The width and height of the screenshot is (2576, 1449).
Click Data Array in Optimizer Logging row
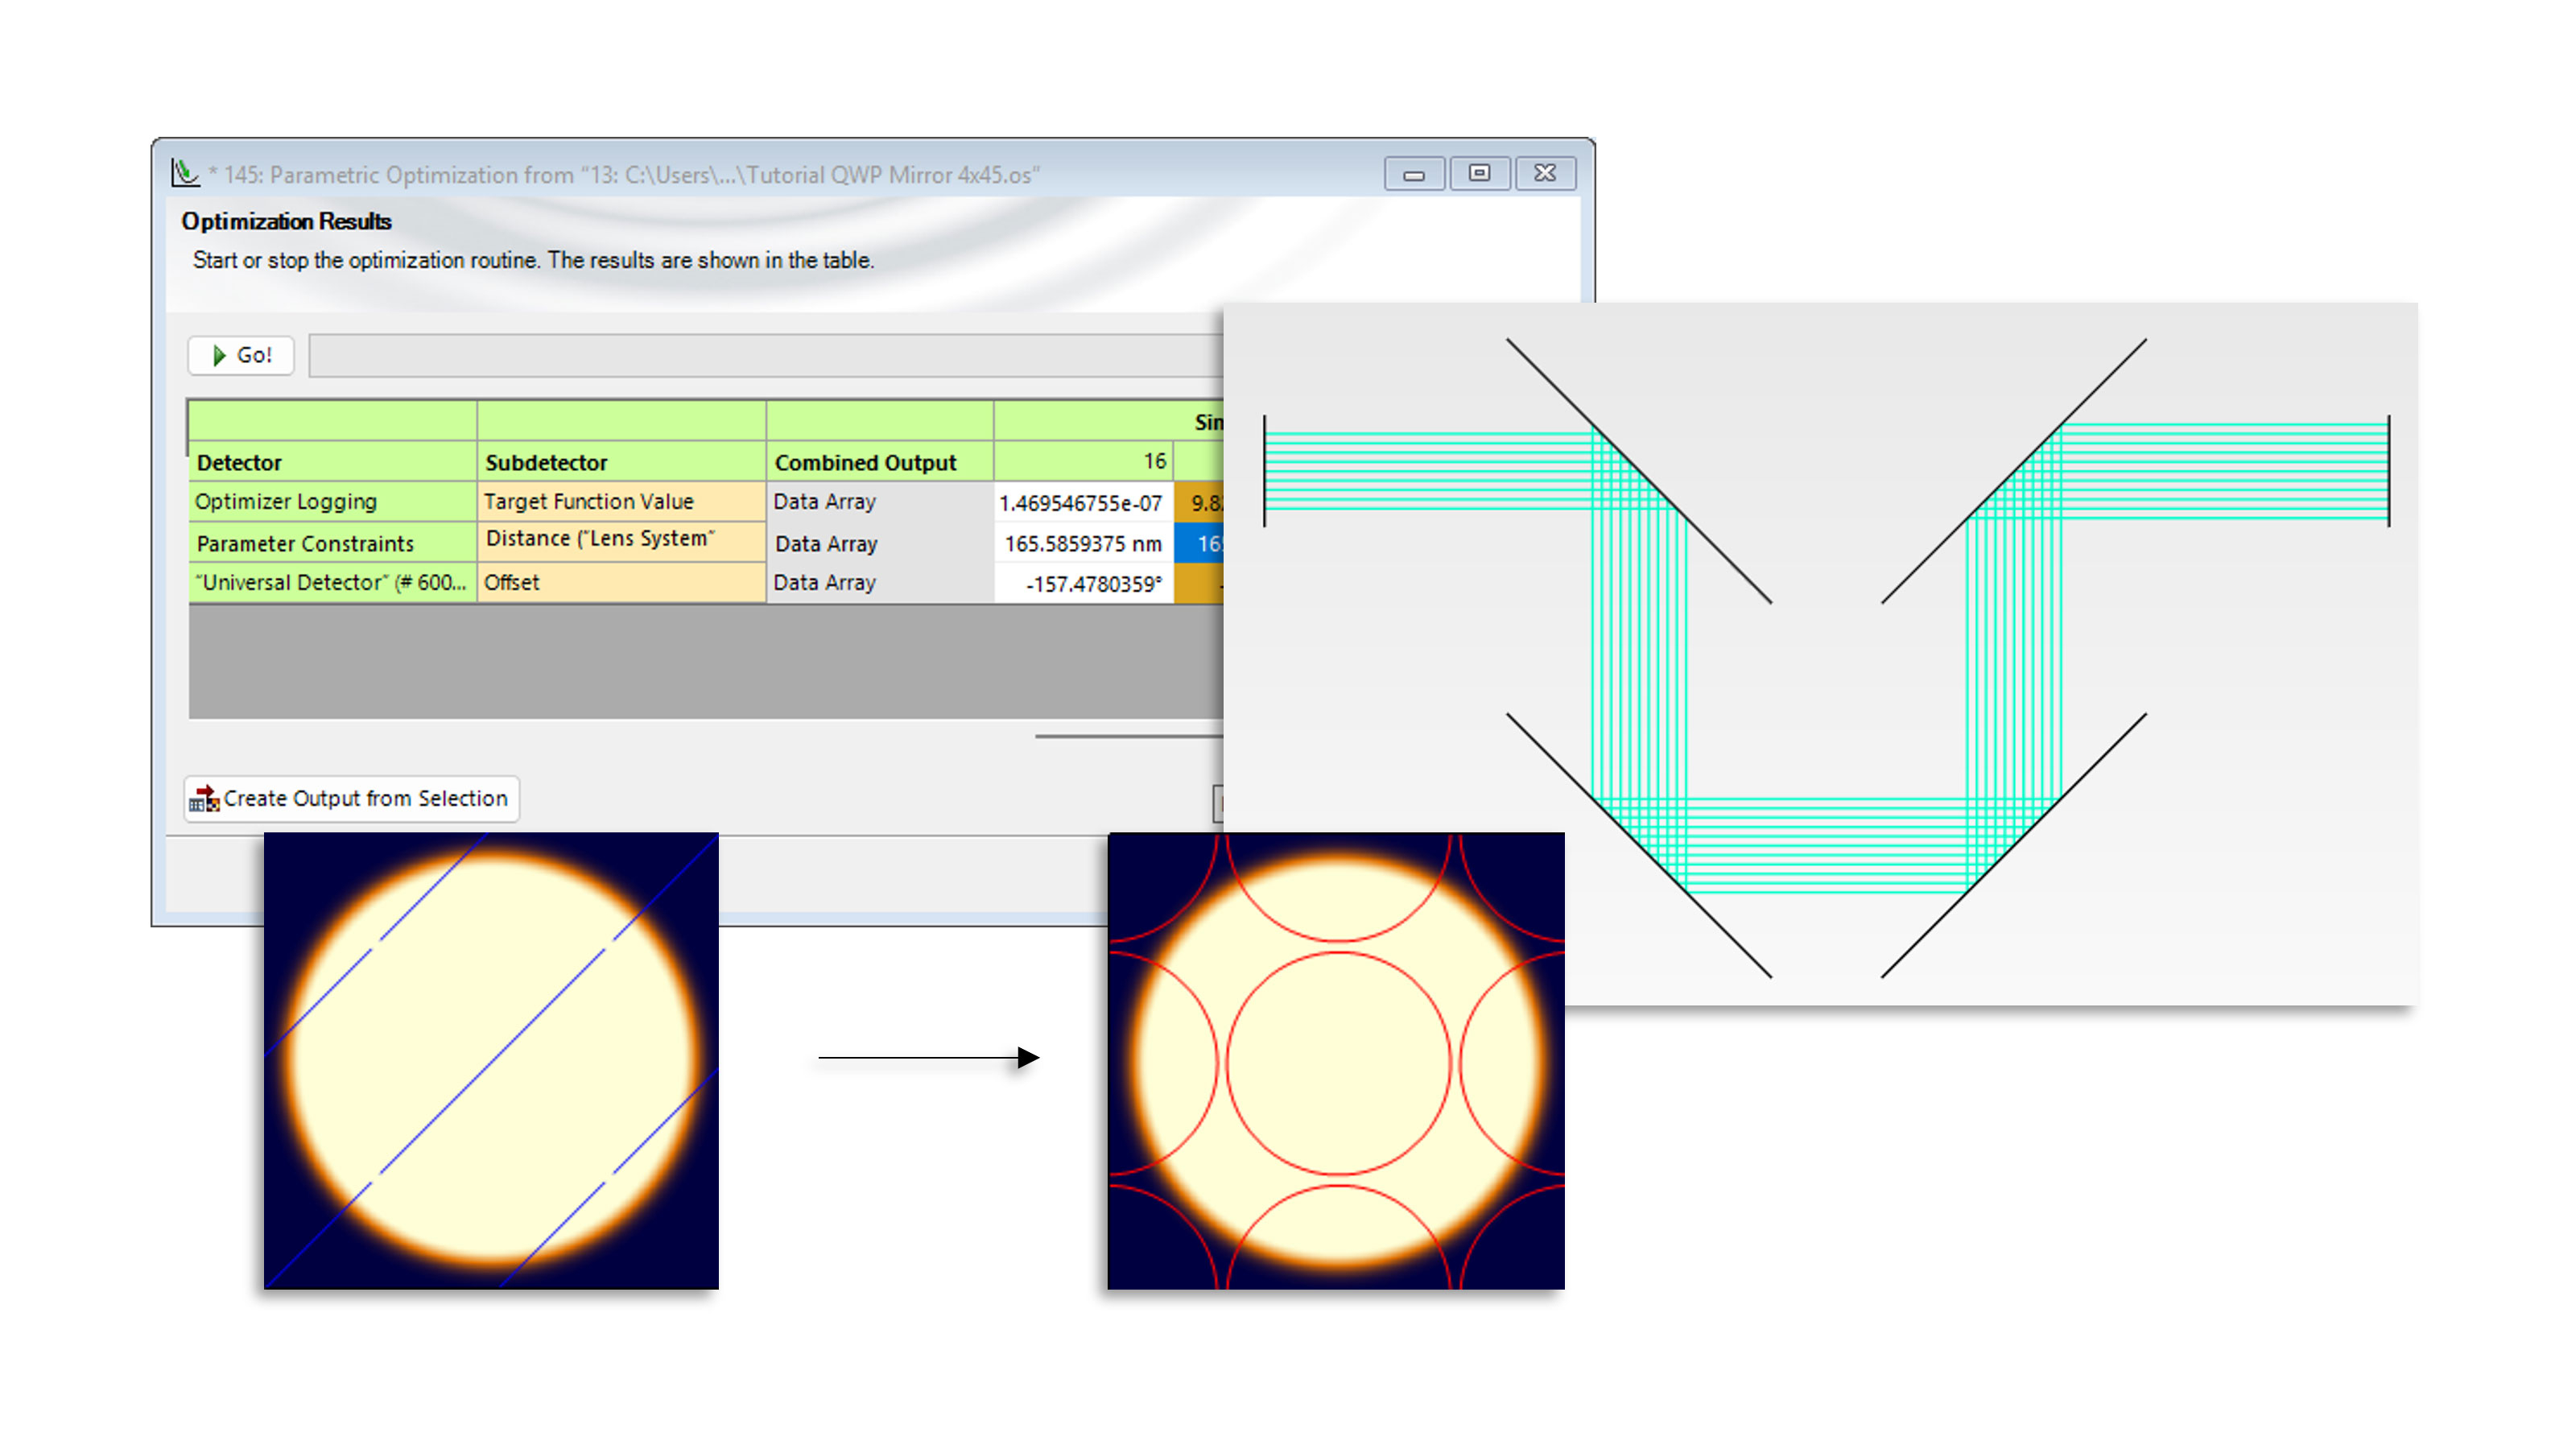click(879, 502)
